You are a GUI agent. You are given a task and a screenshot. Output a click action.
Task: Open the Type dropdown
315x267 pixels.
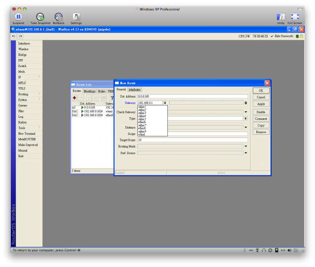(246, 119)
